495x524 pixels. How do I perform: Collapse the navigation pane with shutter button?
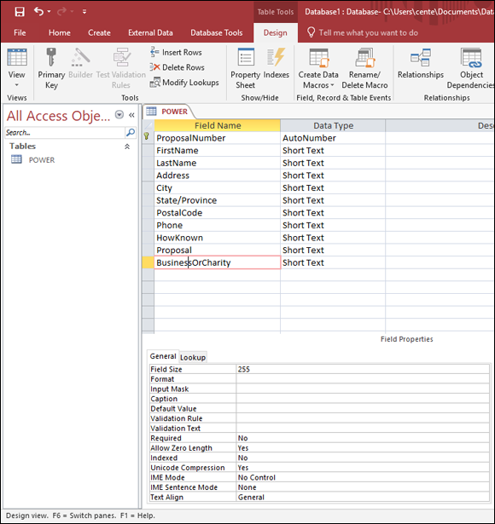[131, 115]
